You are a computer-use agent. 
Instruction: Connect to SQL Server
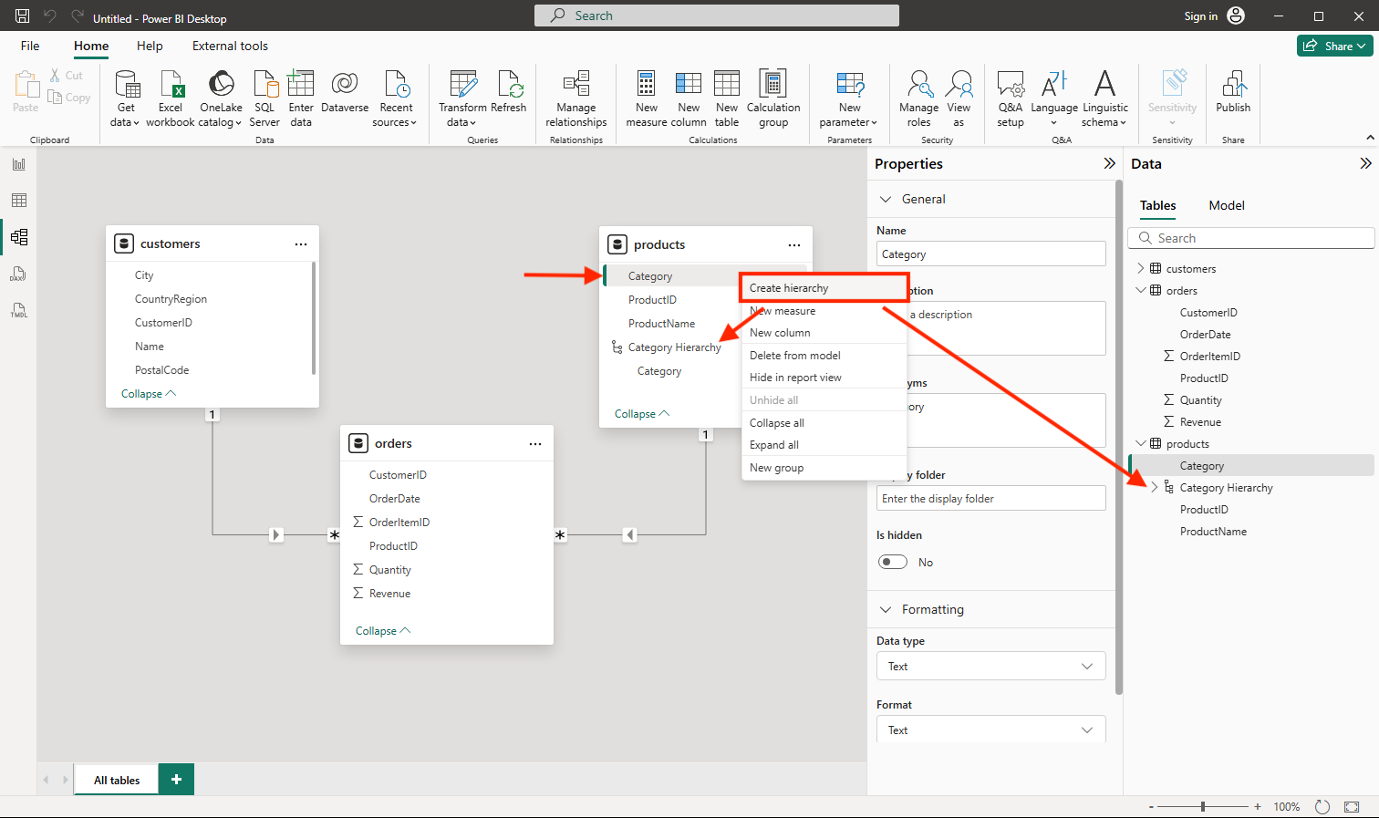click(264, 98)
